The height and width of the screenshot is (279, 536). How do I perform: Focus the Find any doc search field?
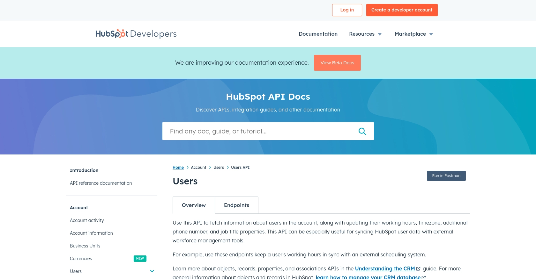tap(268, 131)
